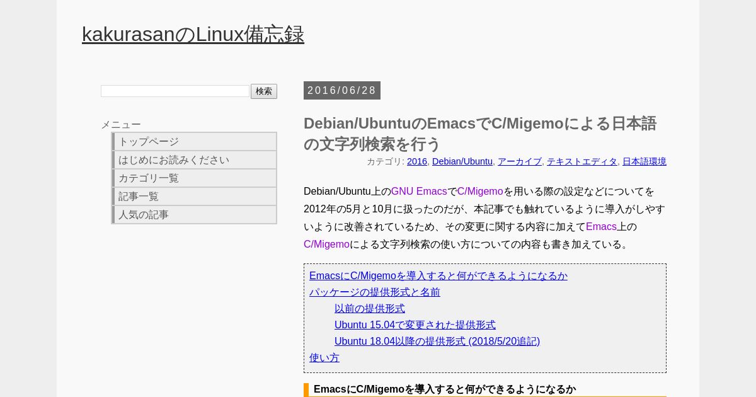The image size is (756, 397).
Task: Click the メニュー sidebar label
Action: (121, 125)
